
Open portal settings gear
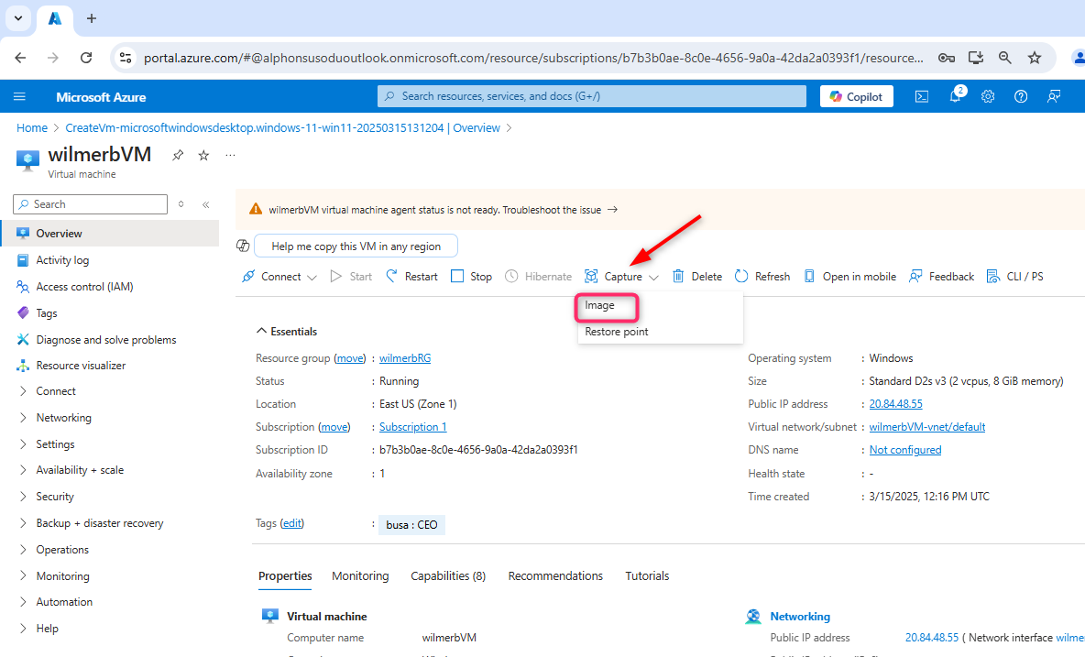(x=988, y=97)
